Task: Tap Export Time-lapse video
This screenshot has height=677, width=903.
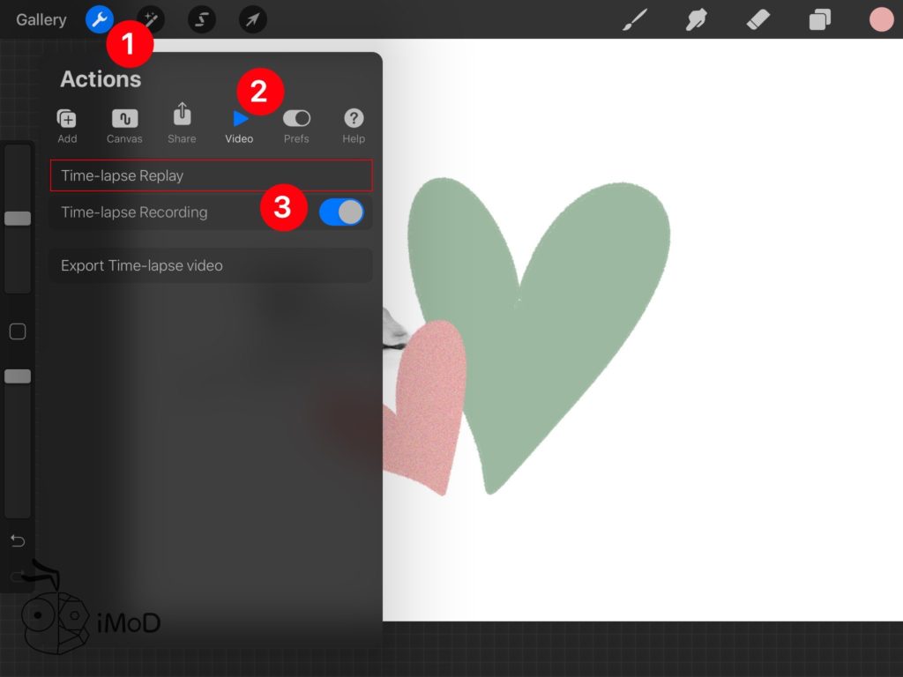Action: click(211, 265)
